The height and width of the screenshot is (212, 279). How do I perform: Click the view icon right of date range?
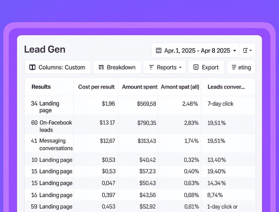click(245, 50)
